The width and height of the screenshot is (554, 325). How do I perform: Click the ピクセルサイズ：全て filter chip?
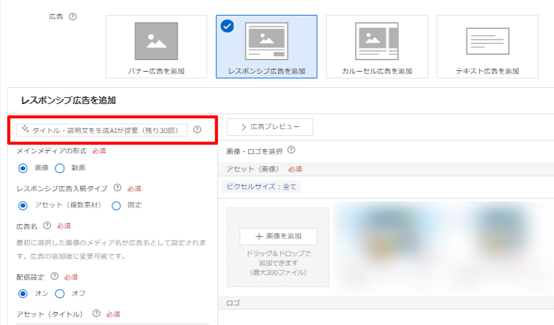pyautogui.click(x=261, y=186)
